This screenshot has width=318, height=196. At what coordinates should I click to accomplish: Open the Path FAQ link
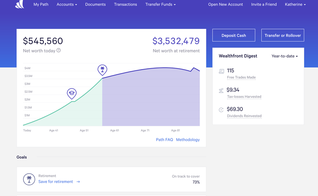(165, 140)
